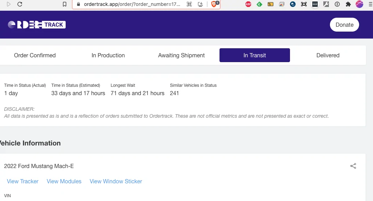Select the In Transit tab
The image size is (373, 201).
pos(255,55)
